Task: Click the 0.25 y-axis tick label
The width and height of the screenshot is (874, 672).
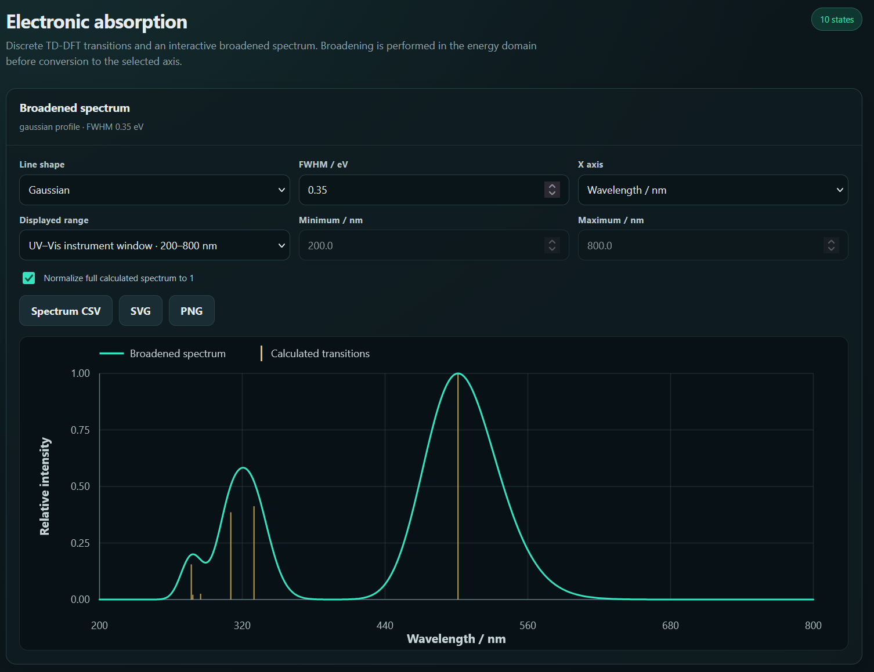Action: coord(80,543)
